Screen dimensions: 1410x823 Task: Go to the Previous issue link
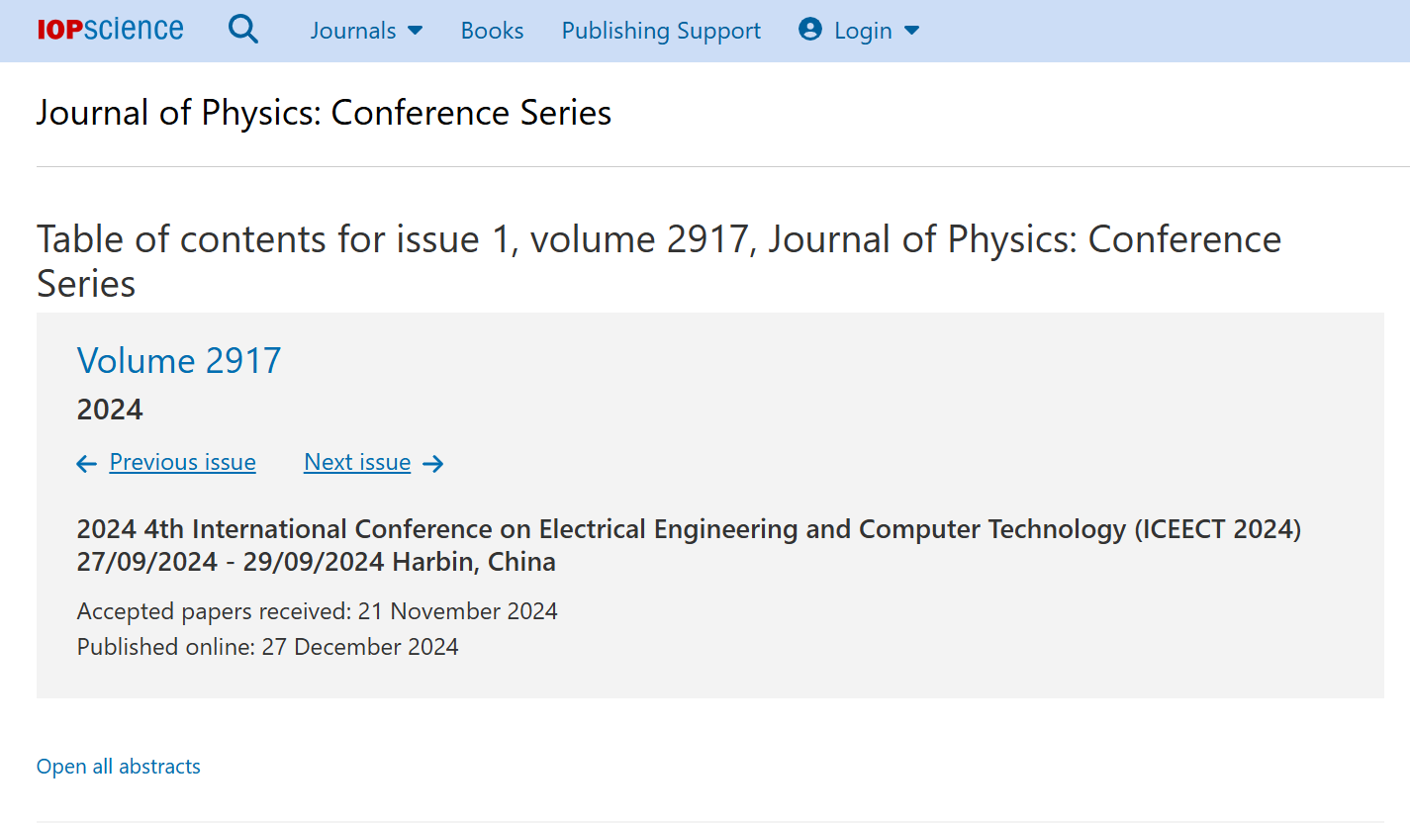point(182,462)
